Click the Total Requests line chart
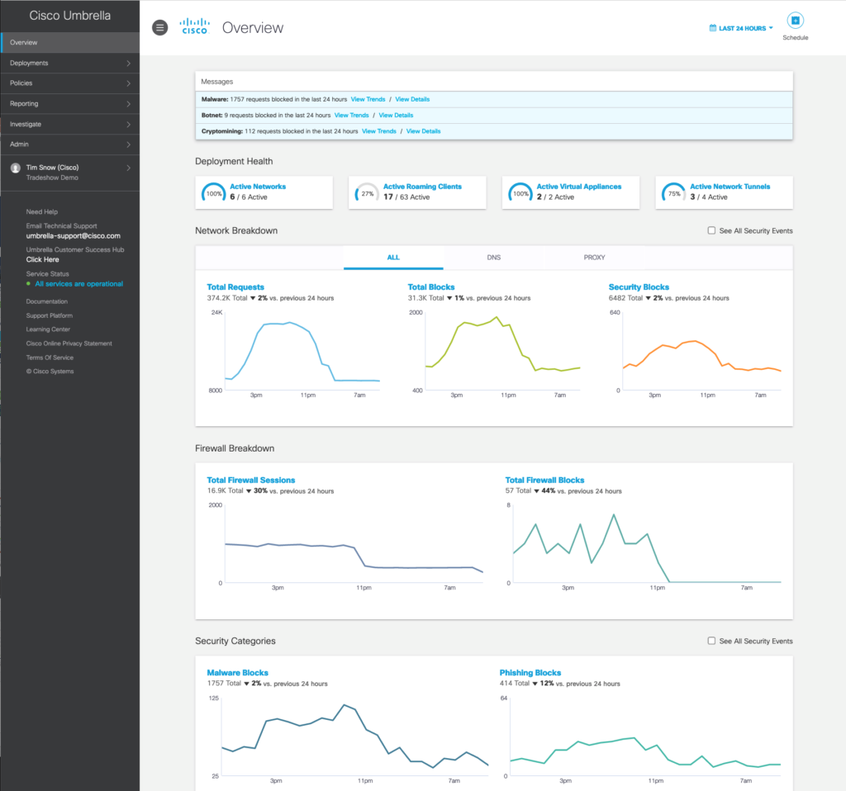Image resolution: width=846 pixels, height=791 pixels. point(302,351)
